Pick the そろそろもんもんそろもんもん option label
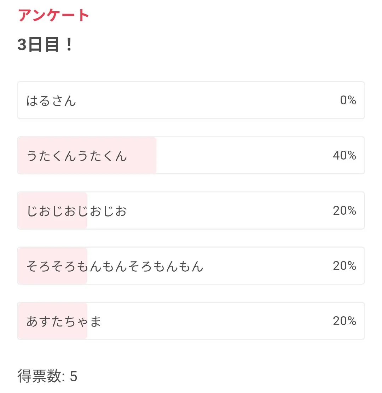 pos(115,266)
